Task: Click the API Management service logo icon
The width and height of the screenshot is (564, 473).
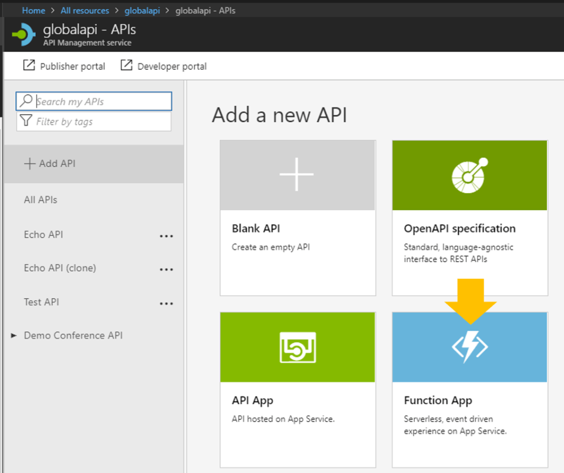Action: click(23, 34)
